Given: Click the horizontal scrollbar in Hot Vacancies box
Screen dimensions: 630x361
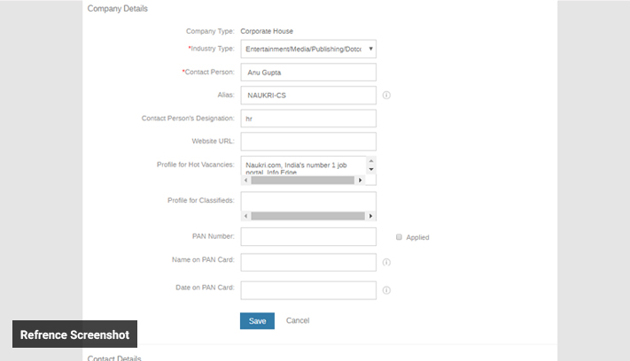Looking at the screenshot, I should click(301, 180).
